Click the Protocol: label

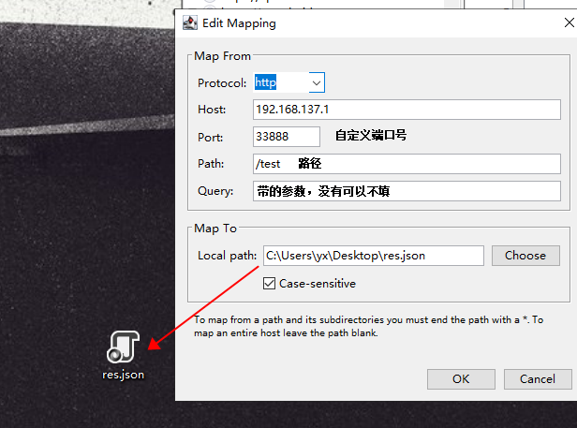tap(222, 83)
